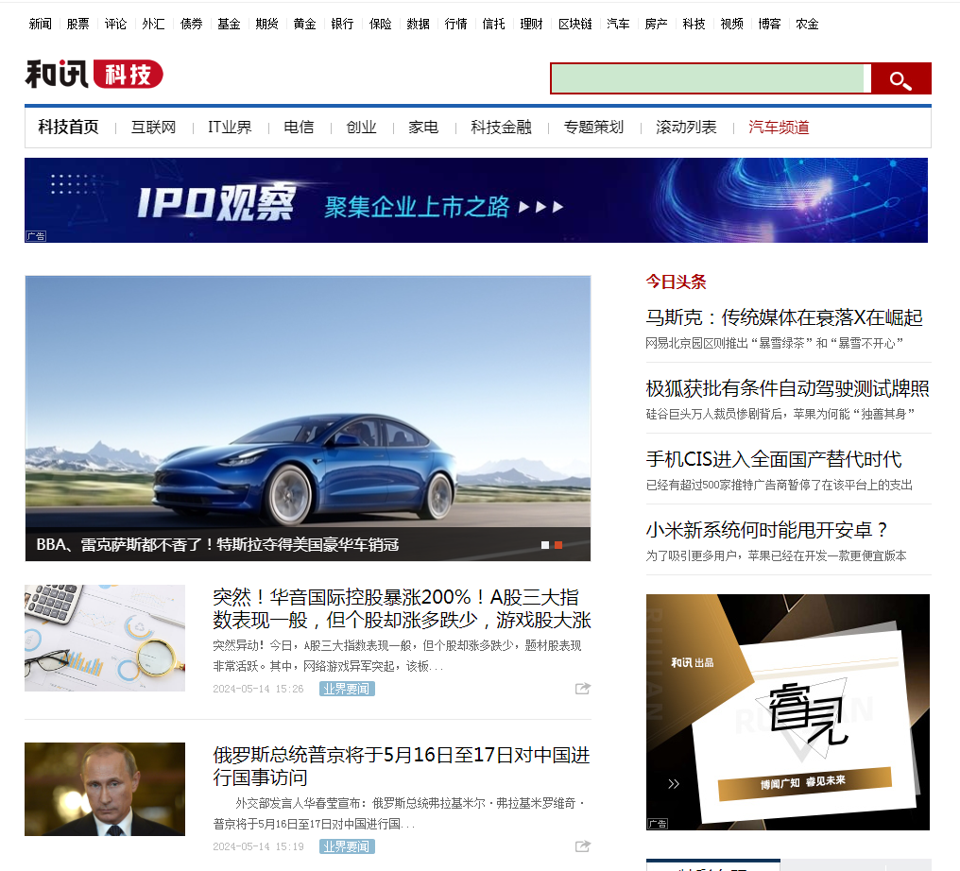
Task: Open sublink 已经有超过500家推特广告商暂停
Action: pyautogui.click(x=780, y=485)
